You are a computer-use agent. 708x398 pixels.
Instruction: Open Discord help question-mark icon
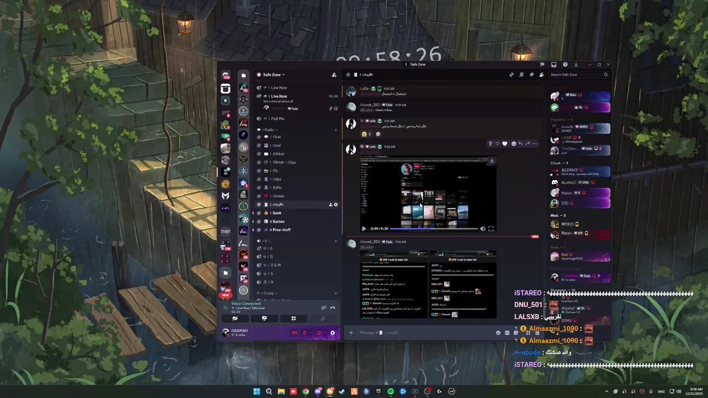565,65
